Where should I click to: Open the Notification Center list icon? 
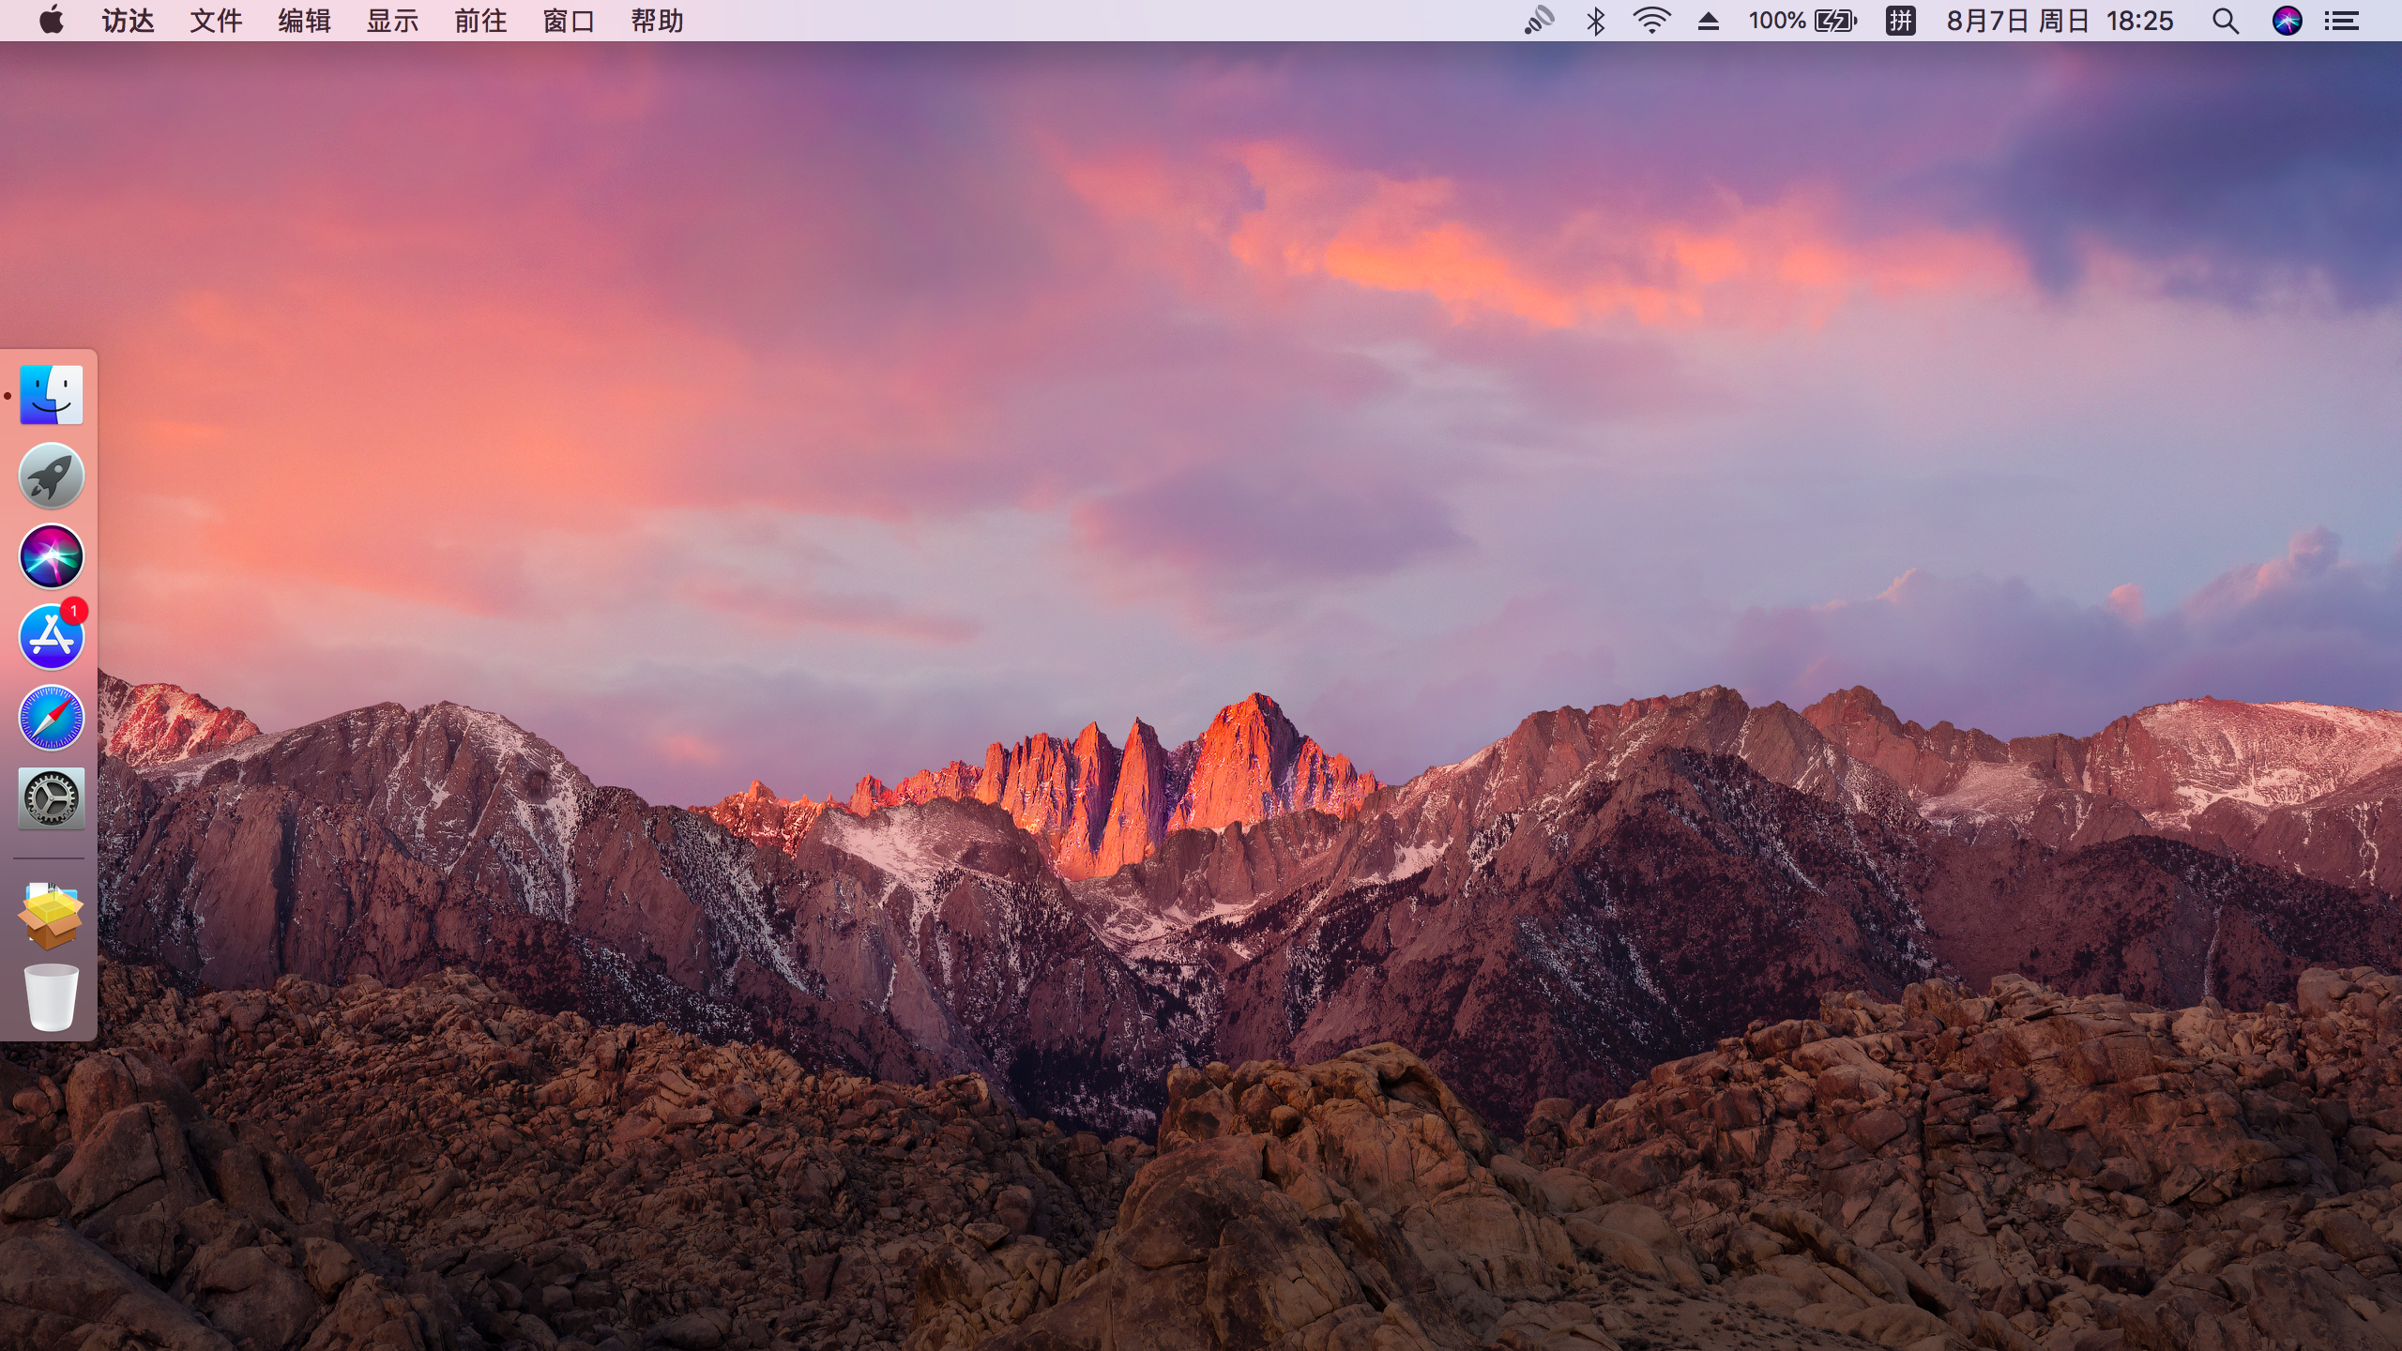[x=2342, y=21]
